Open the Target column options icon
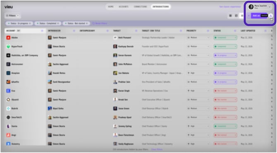Image resolution: width=277 pixels, height=153 pixels. pyautogui.click(x=136, y=31)
